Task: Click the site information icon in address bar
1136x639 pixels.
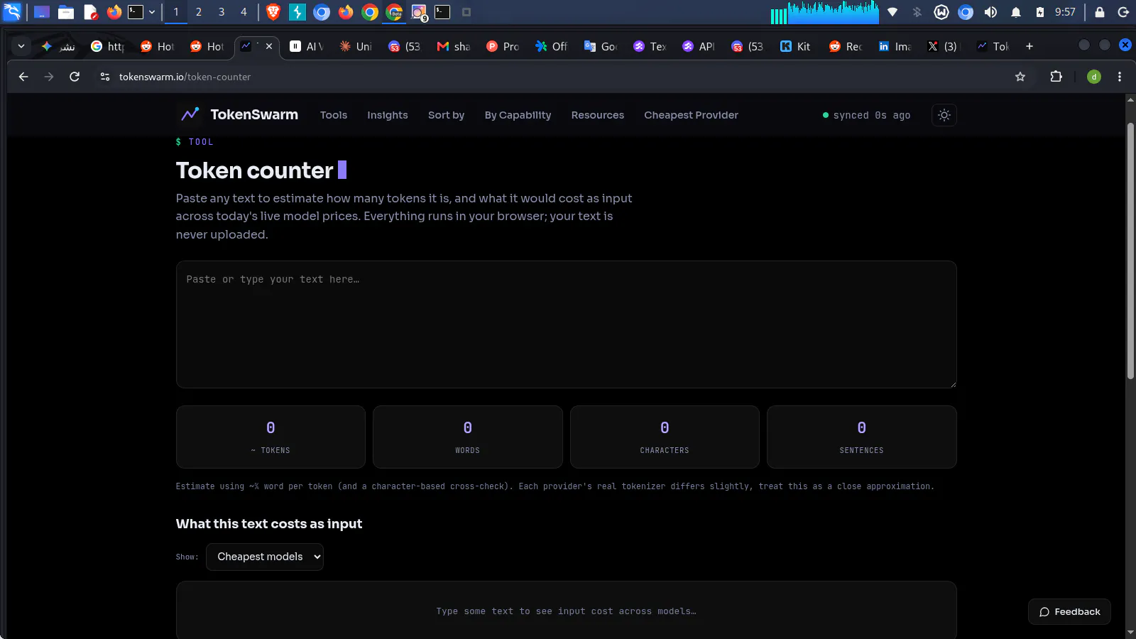Action: coord(105,77)
